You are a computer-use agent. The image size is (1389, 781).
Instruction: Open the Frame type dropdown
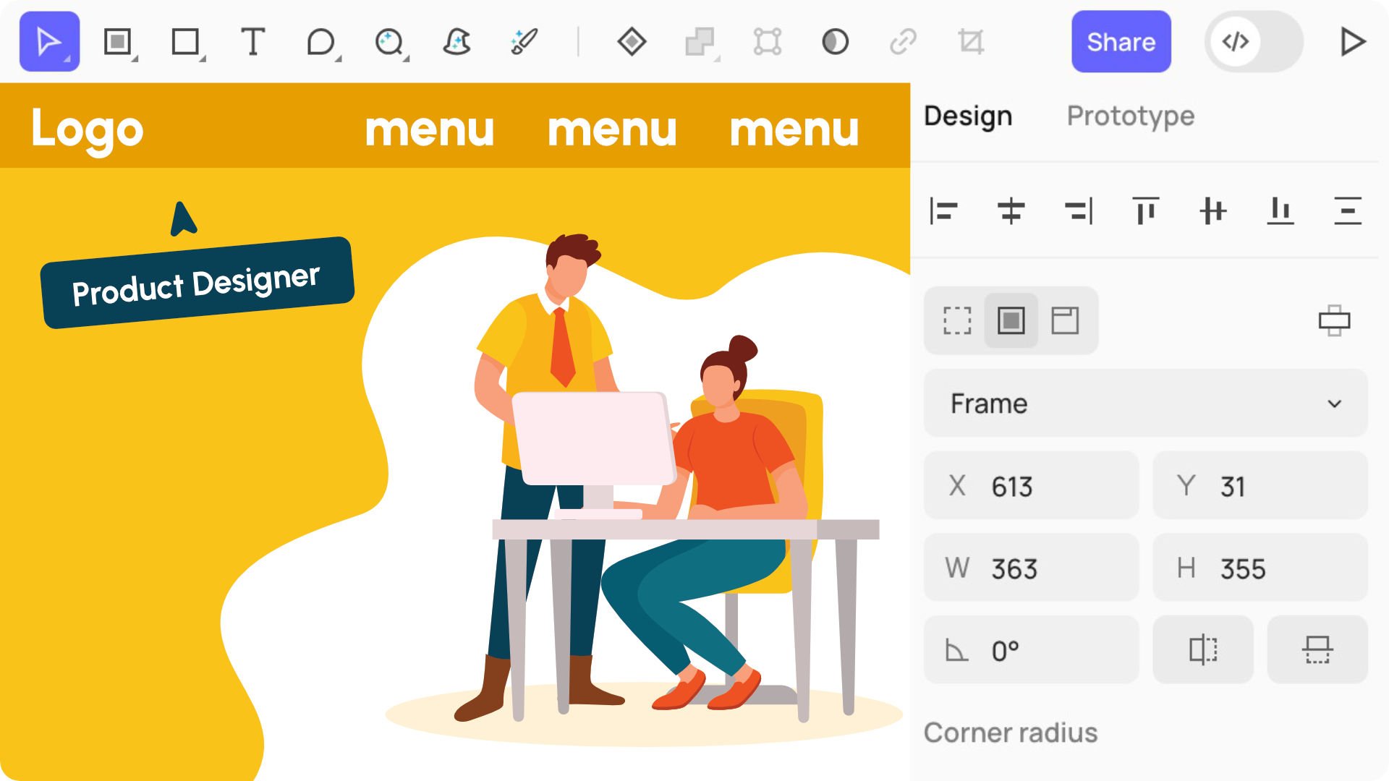click(1144, 404)
